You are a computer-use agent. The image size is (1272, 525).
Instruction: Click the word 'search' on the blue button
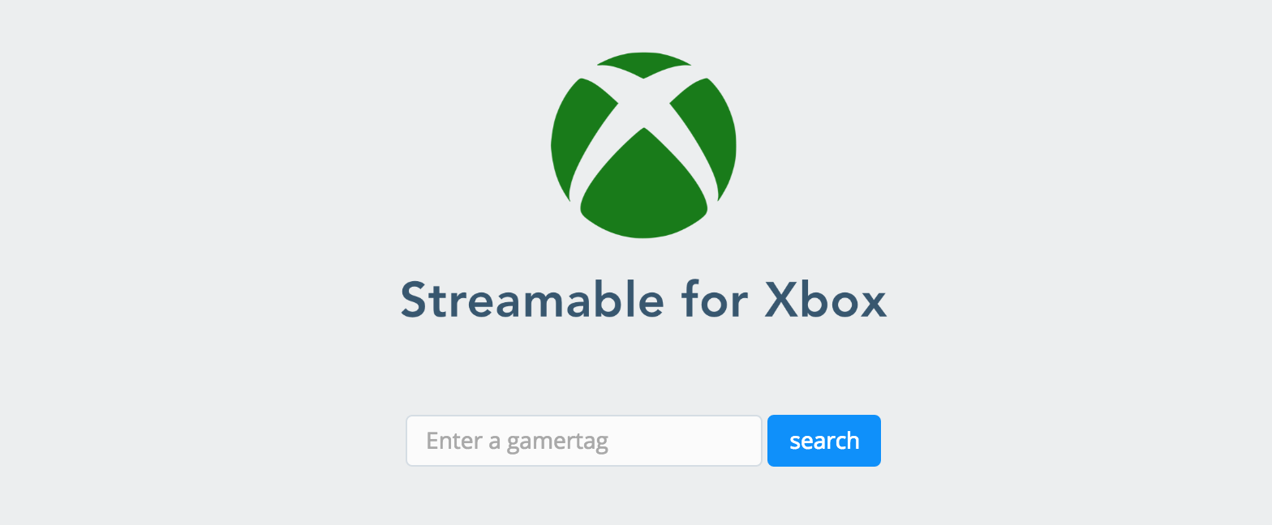824,441
